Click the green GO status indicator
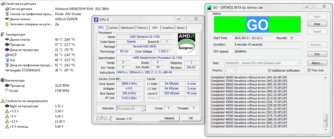 257,25
